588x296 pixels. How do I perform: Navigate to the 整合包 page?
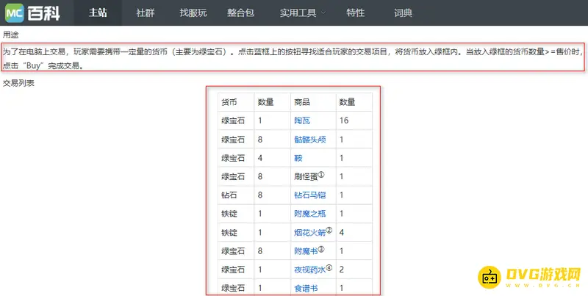243,12
